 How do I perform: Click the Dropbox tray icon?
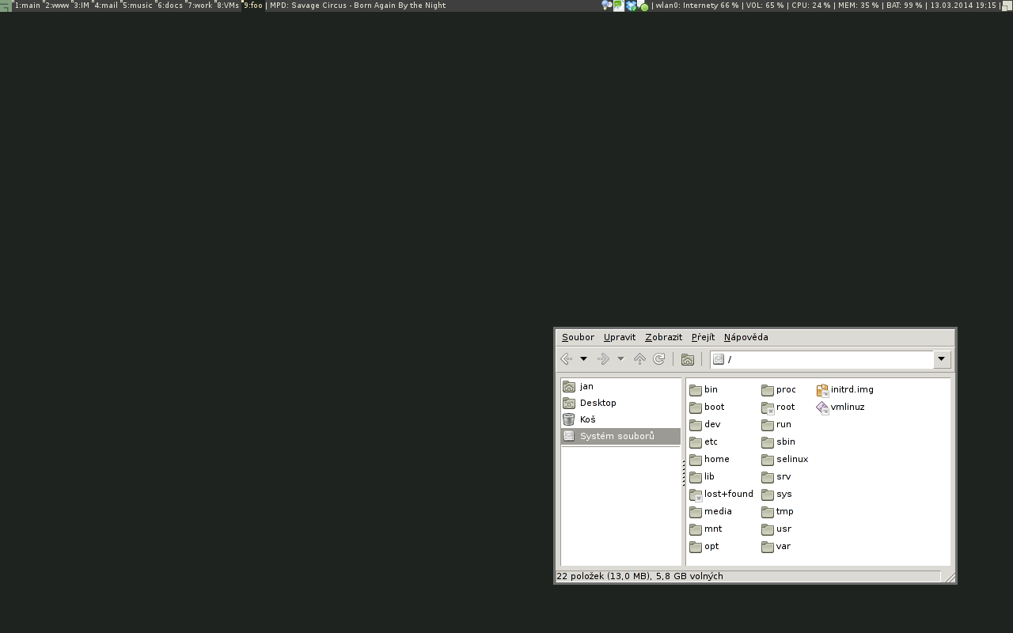631,6
